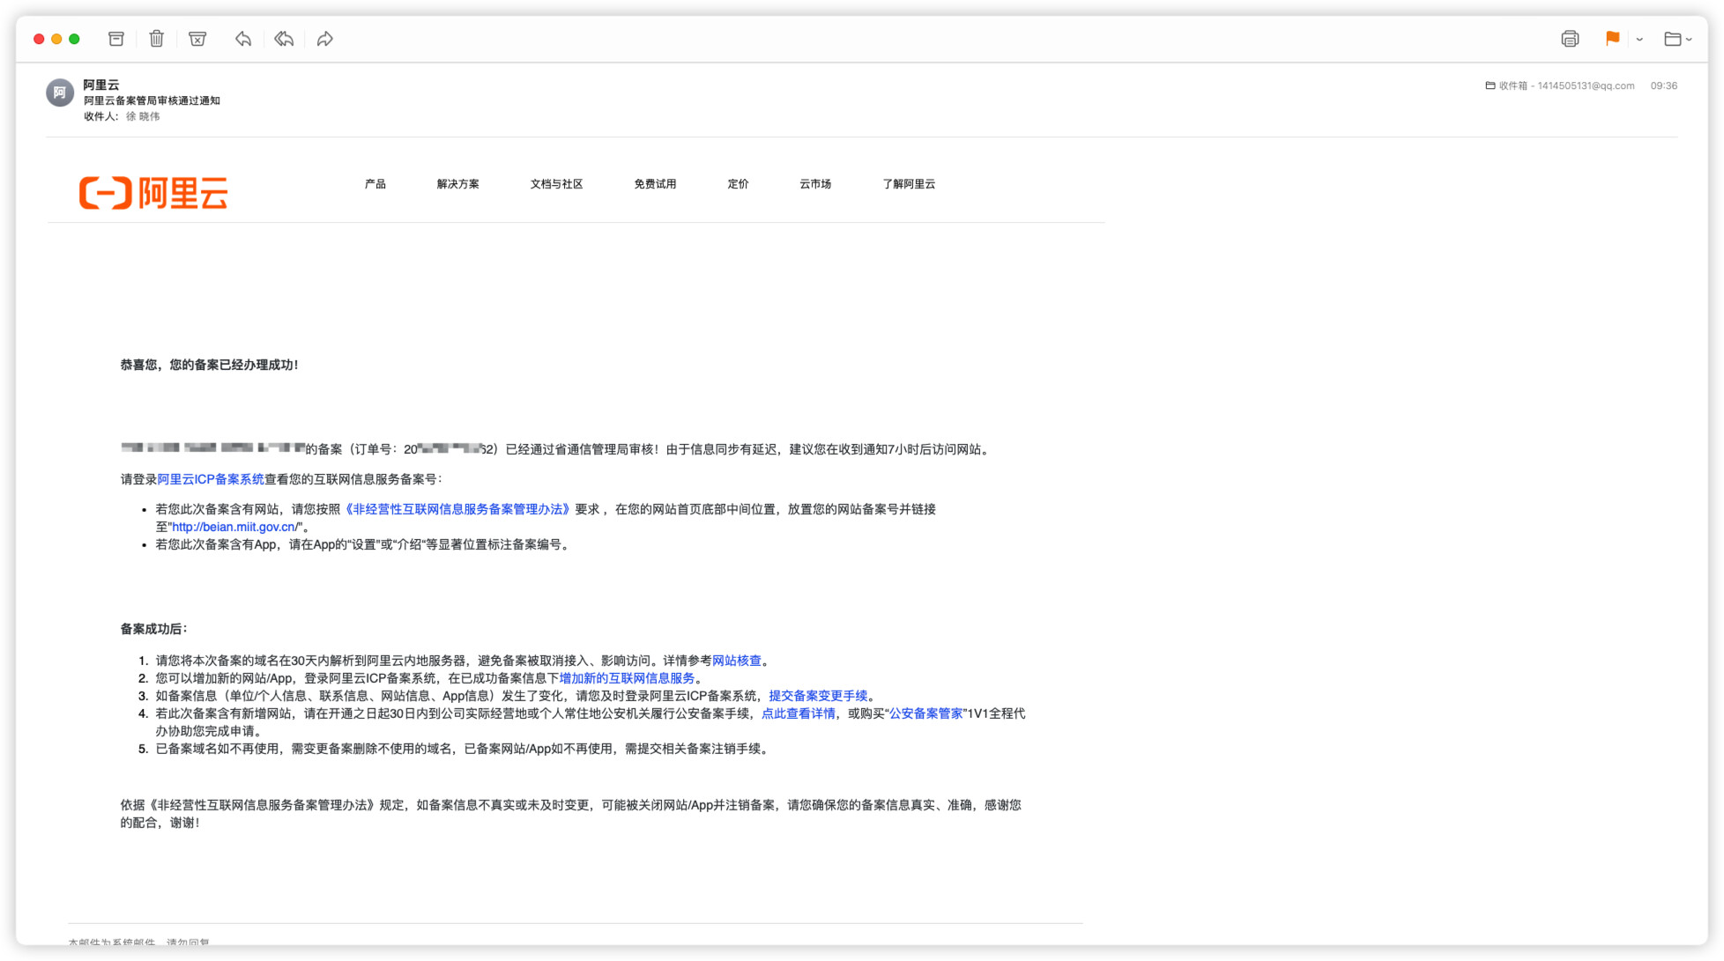Image resolution: width=1724 pixels, height=961 pixels.
Task: Click the Reply All icon
Action: click(284, 39)
